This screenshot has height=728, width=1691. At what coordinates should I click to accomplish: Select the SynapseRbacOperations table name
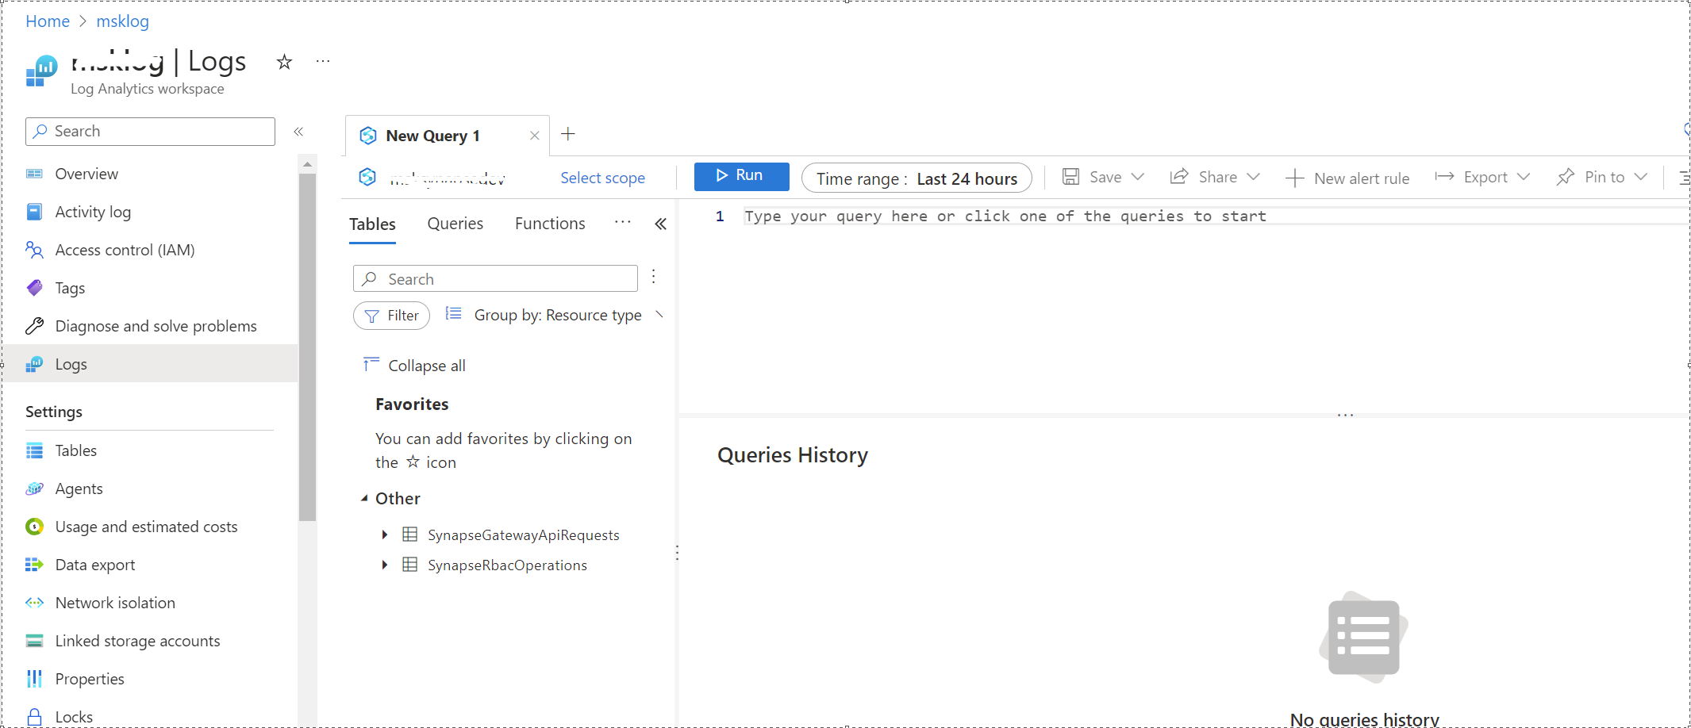tap(507, 565)
